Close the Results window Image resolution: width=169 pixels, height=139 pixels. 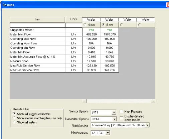tap(168, 5)
